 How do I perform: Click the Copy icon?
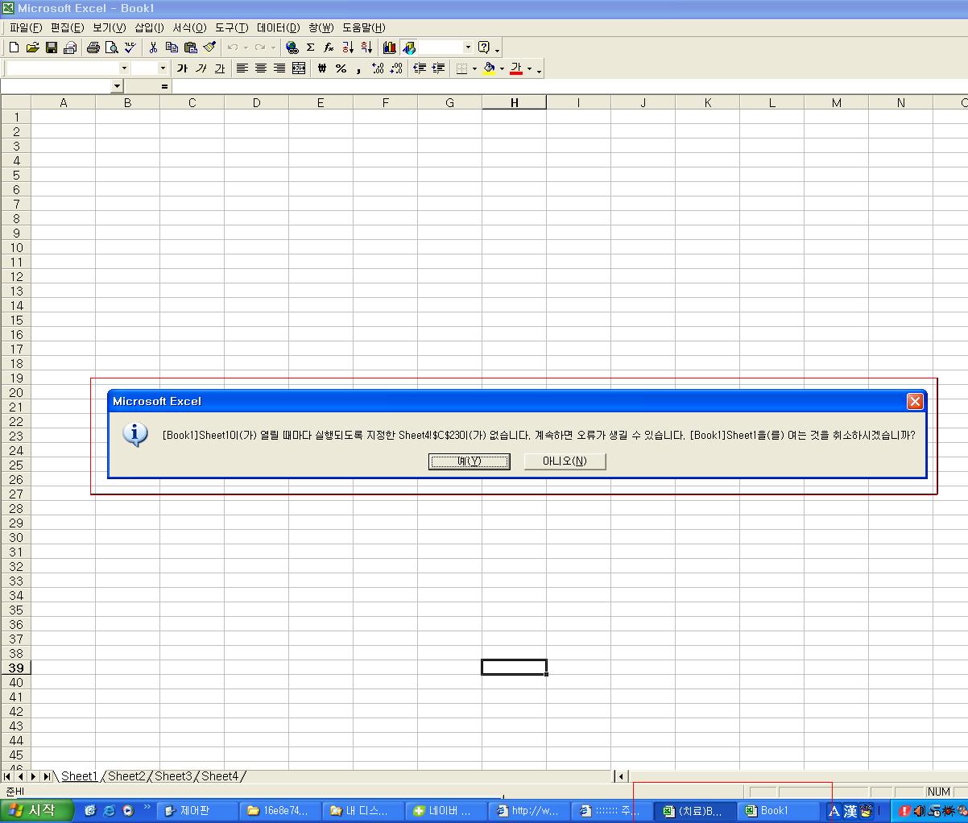(x=172, y=48)
